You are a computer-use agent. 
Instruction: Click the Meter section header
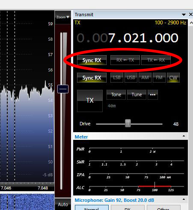click(x=130, y=137)
